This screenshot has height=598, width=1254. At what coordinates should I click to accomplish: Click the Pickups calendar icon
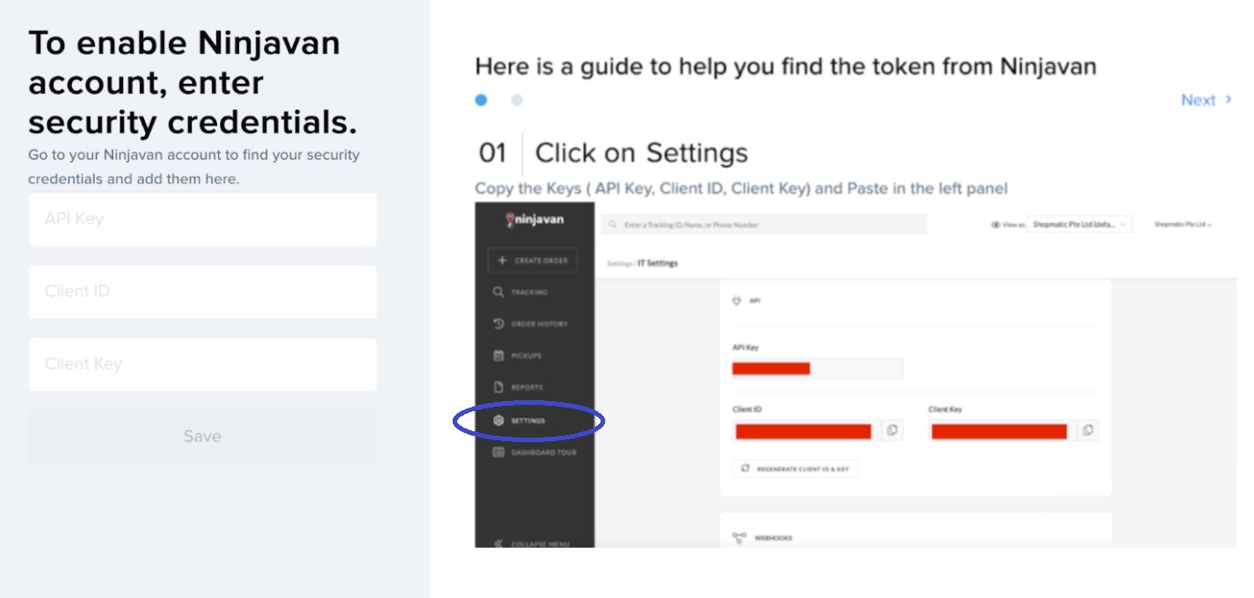498,356
